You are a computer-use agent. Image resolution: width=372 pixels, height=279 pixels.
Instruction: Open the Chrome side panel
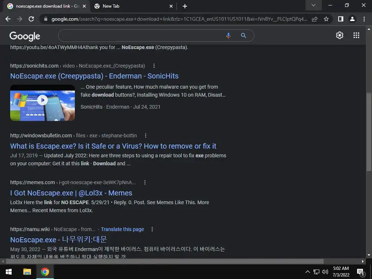[x=341, y=19]
